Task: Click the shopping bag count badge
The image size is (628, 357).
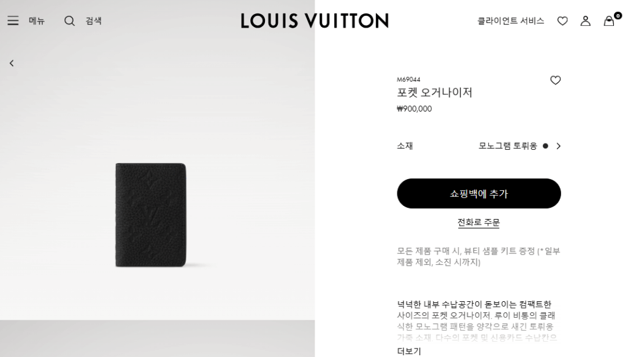Action: click(618, 15)
